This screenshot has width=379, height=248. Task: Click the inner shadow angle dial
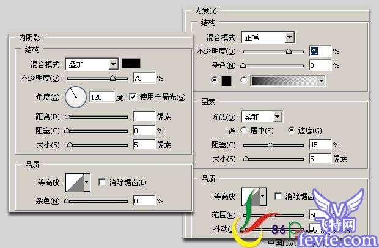click(x=76, y=97)
